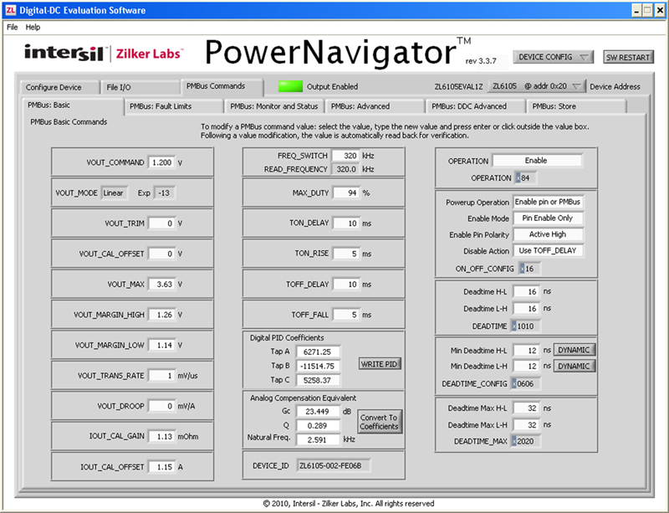The width and height of the screenshot is (669, 513).
Task: Click the Deadtime Max H-L value field
Action: [527, 408]
